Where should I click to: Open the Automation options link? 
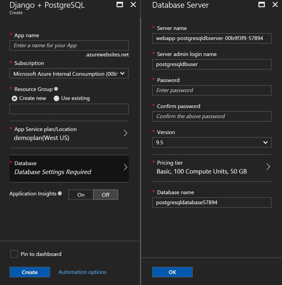[82, 272]
